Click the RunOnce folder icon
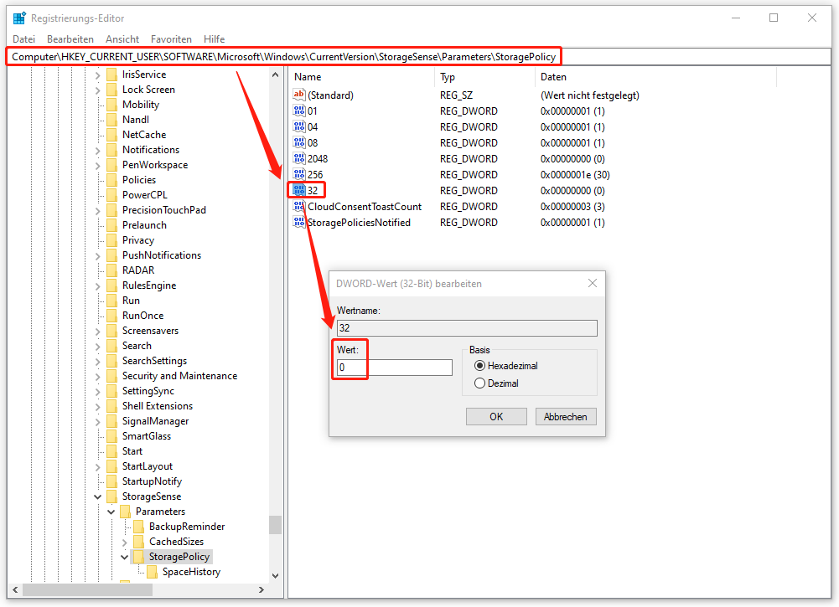This screenshot has width=839, height=607. 111,316
